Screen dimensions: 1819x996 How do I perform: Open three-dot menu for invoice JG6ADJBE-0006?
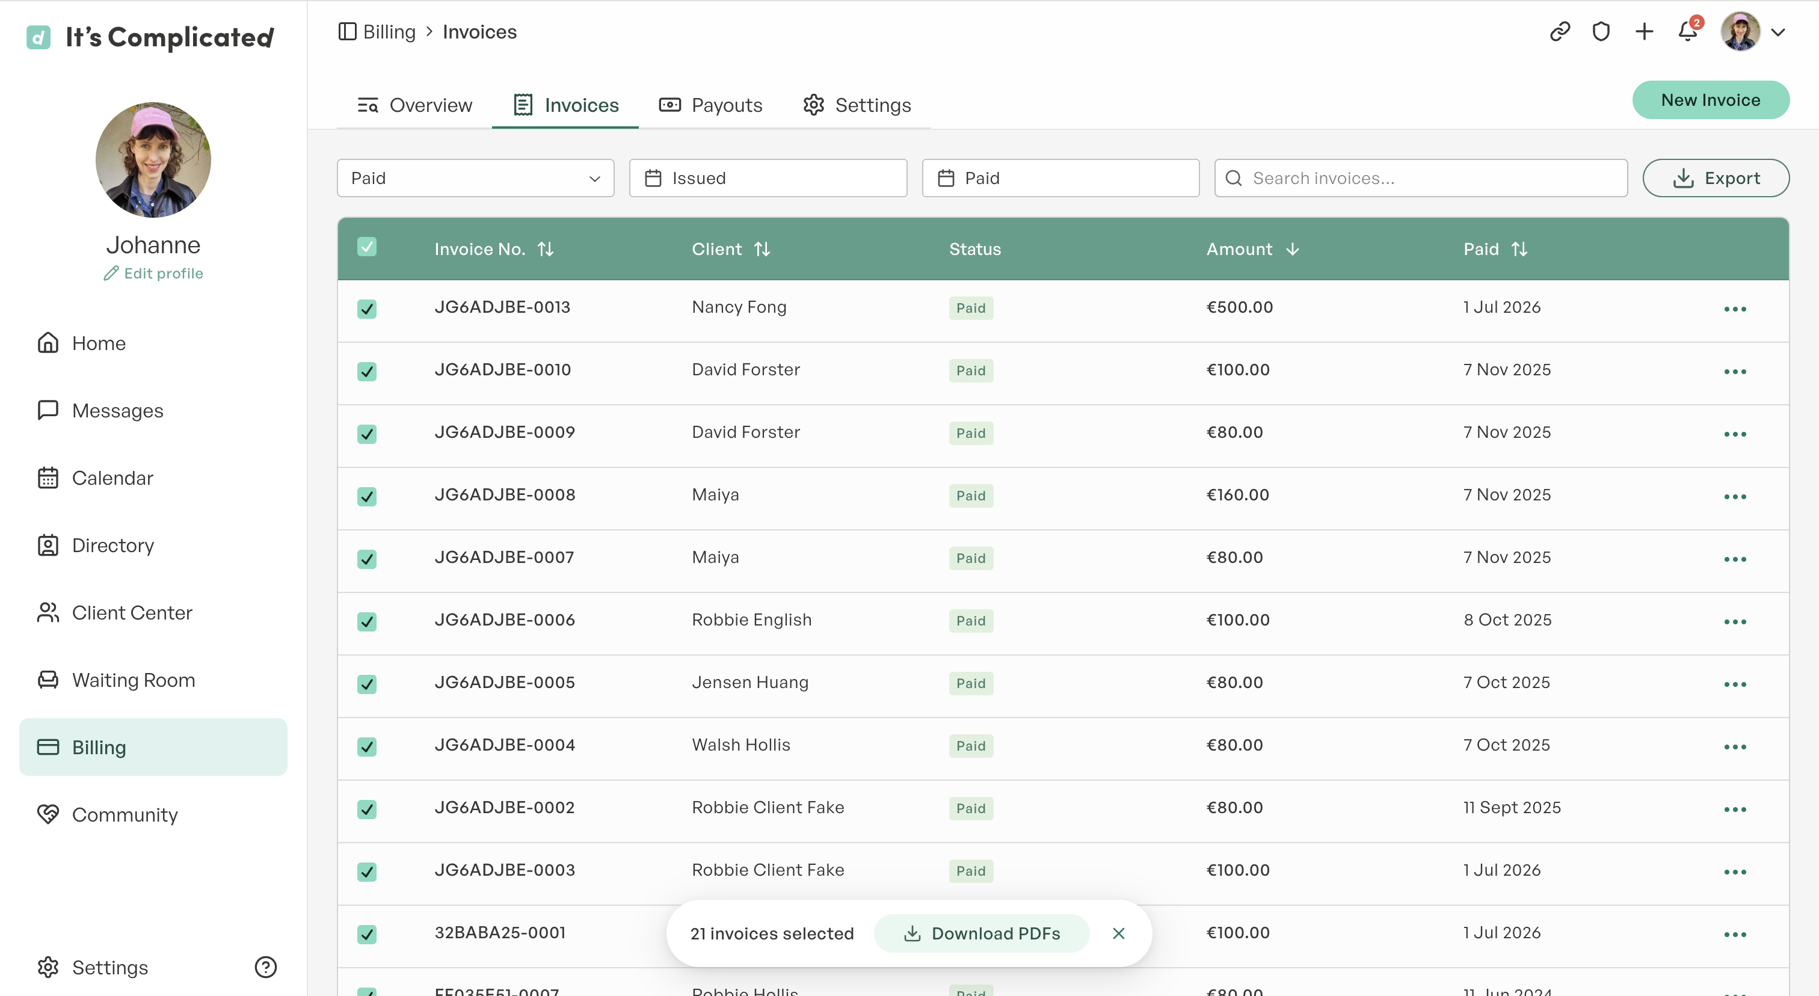point(1734,622)
